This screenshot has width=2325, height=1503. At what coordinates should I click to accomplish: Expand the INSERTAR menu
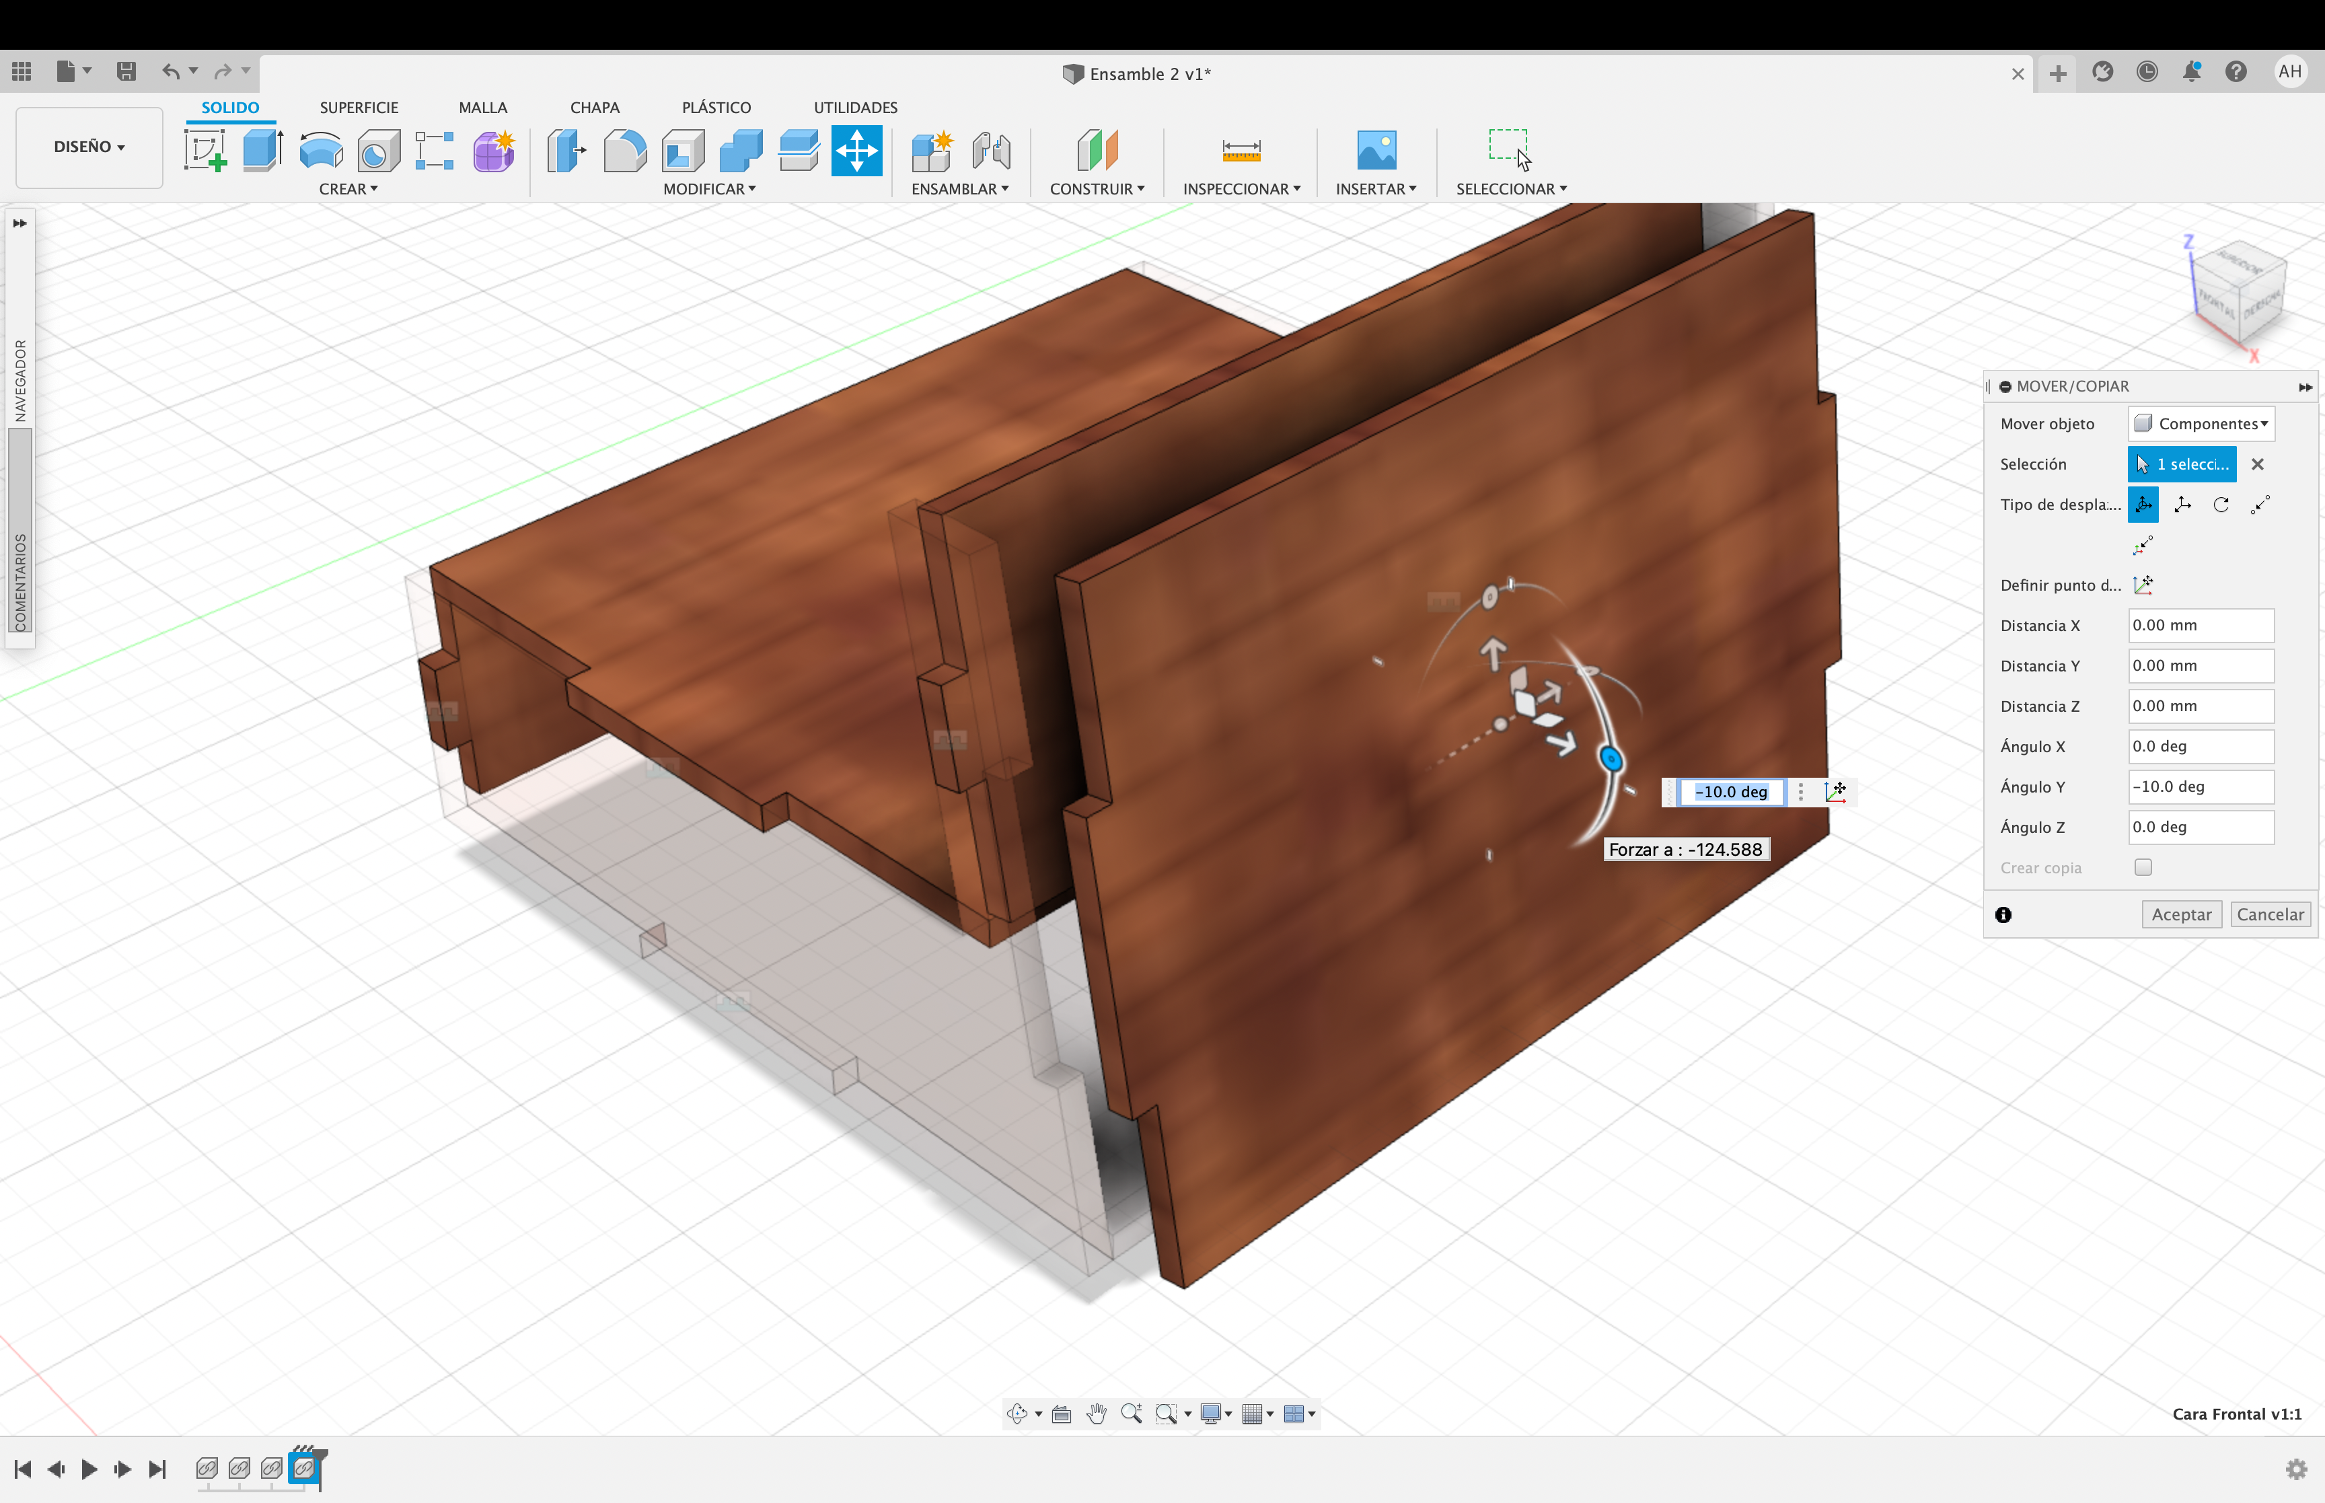[1376, 188]
